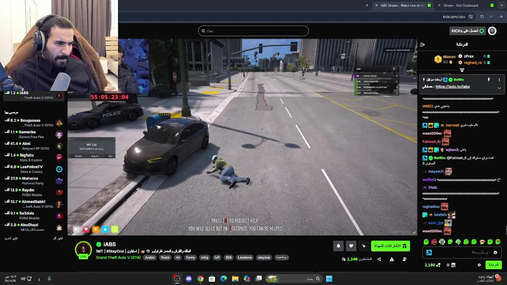This screenshot has height=285, width=507.
Task: Click the 2,180 channel points icon
Action: tap(438, 265)
